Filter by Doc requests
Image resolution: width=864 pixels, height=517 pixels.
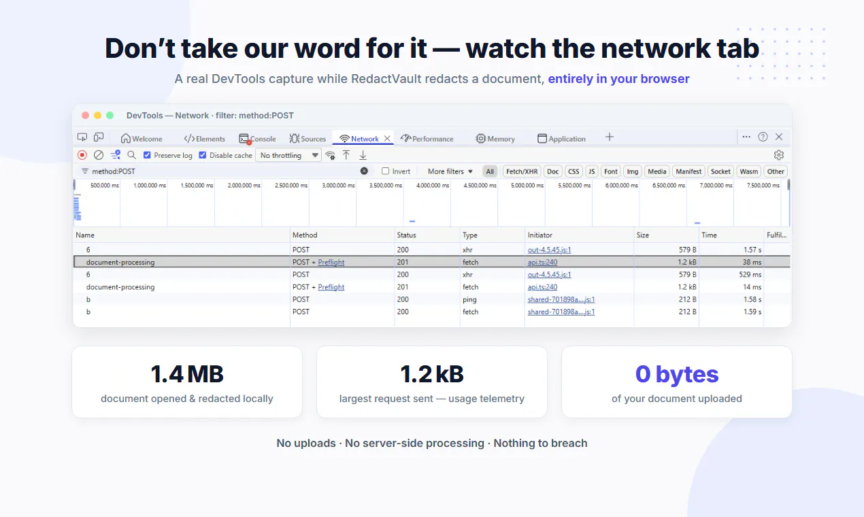click(x=552, y=171)
